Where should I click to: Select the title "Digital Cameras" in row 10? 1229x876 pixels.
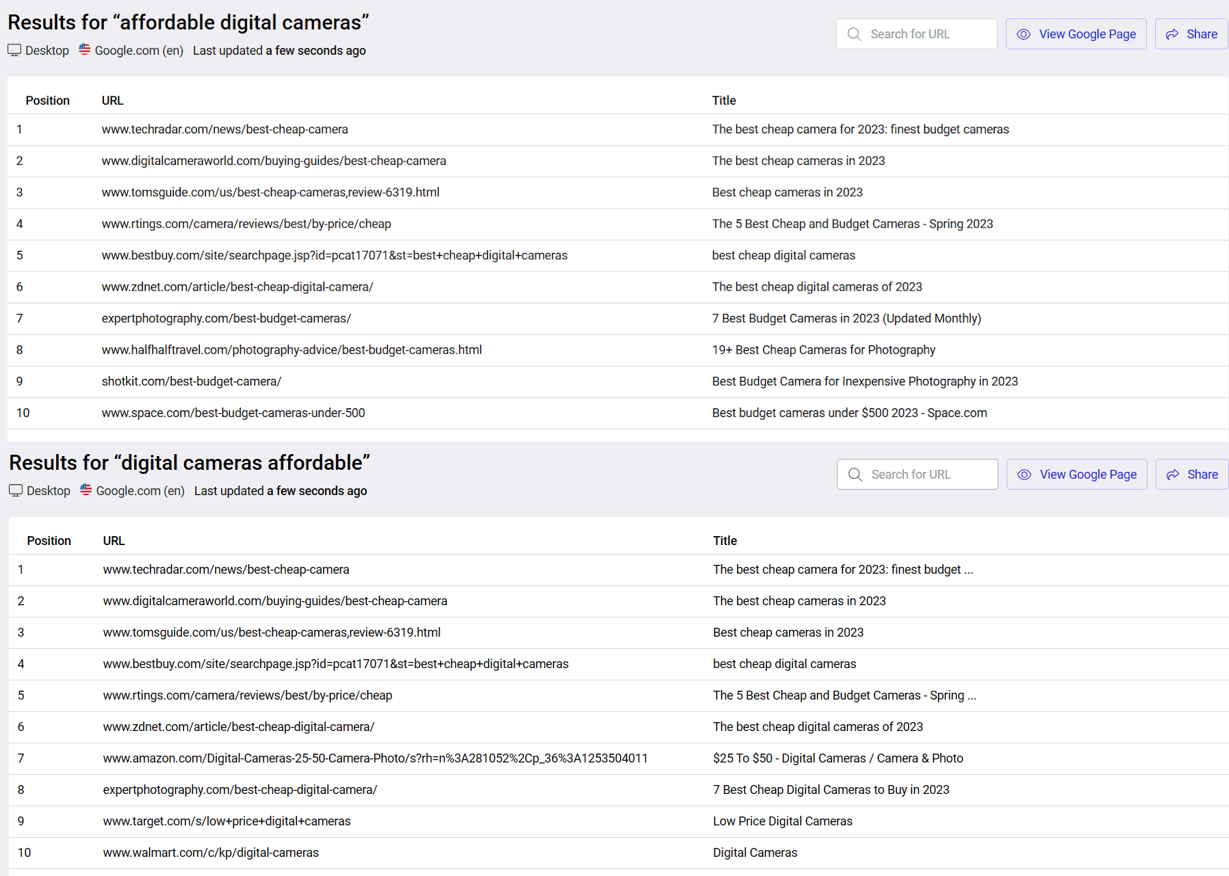pyautogui.click(x=755, y=853)
